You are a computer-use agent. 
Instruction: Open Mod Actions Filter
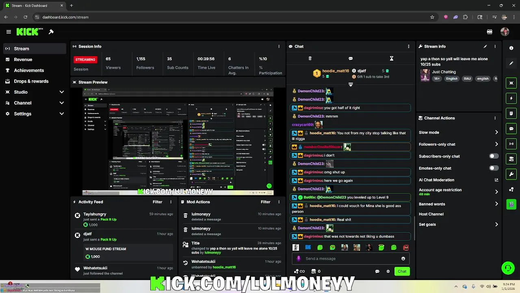point(265,202)
